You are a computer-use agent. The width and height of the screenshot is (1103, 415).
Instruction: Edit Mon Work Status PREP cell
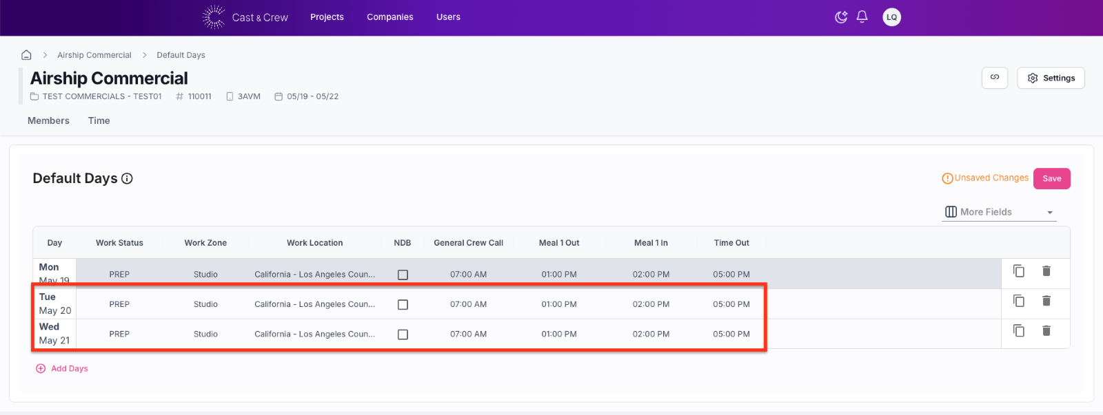coord(119,274)
